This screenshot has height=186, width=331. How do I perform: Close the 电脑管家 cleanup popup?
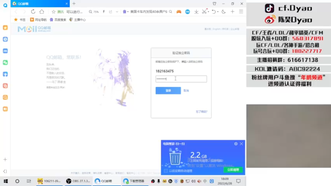[x=241, y=144]
